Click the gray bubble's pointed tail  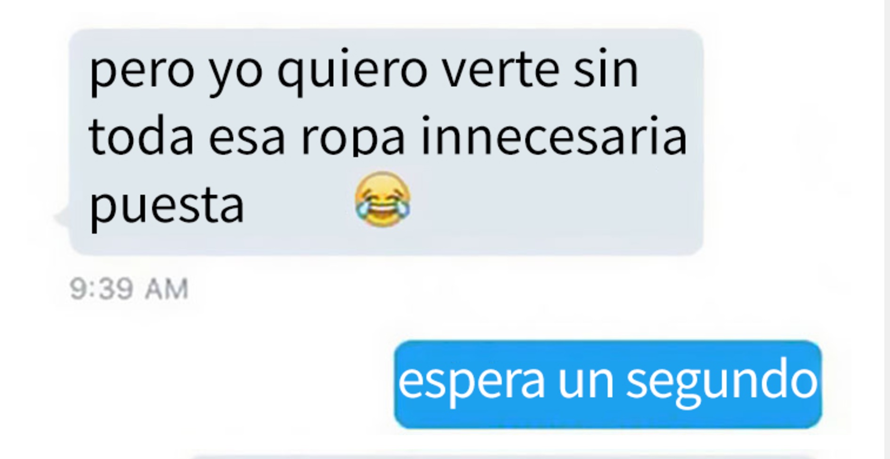62,218
